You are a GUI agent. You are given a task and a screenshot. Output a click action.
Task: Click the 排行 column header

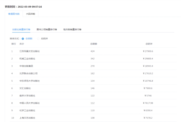[x=13, y=44]
